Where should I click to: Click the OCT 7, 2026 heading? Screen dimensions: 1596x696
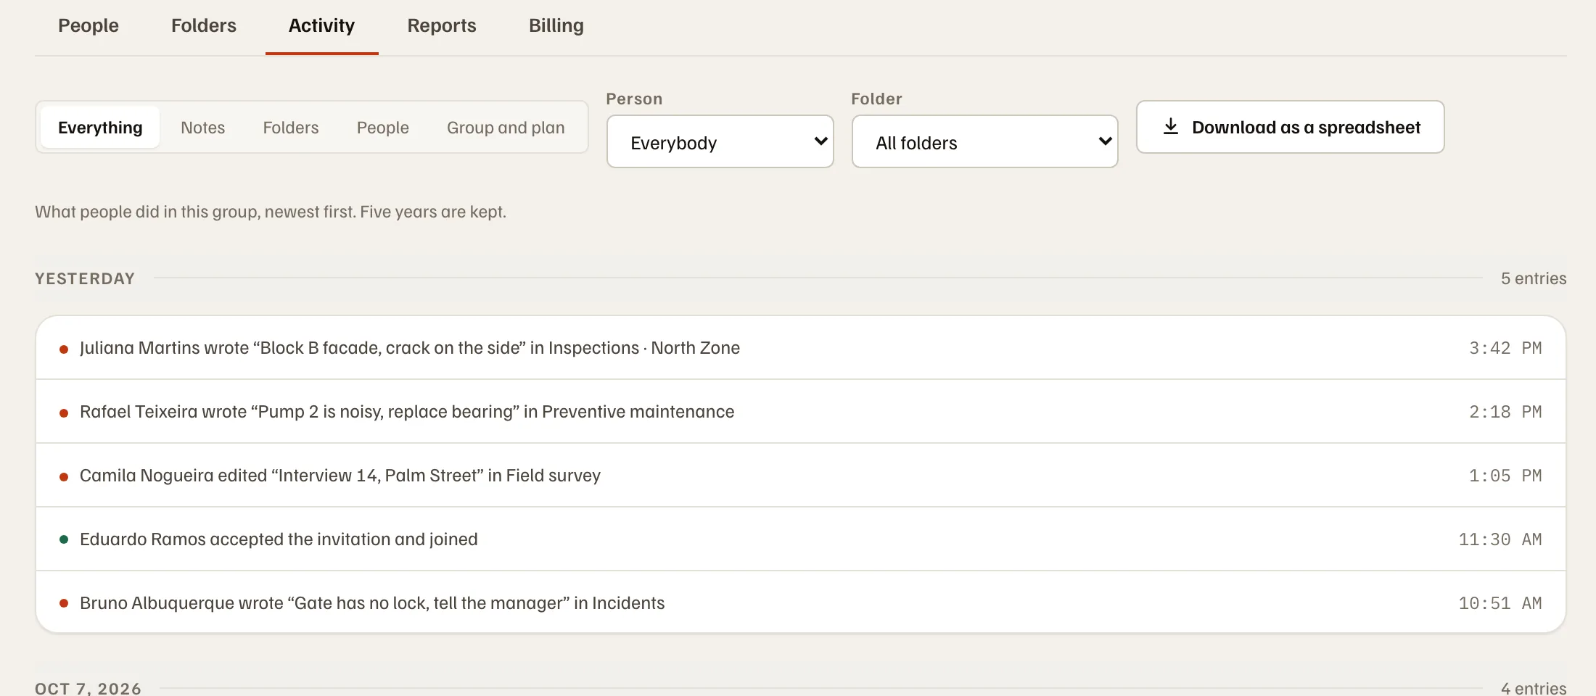tap(88, 688)
